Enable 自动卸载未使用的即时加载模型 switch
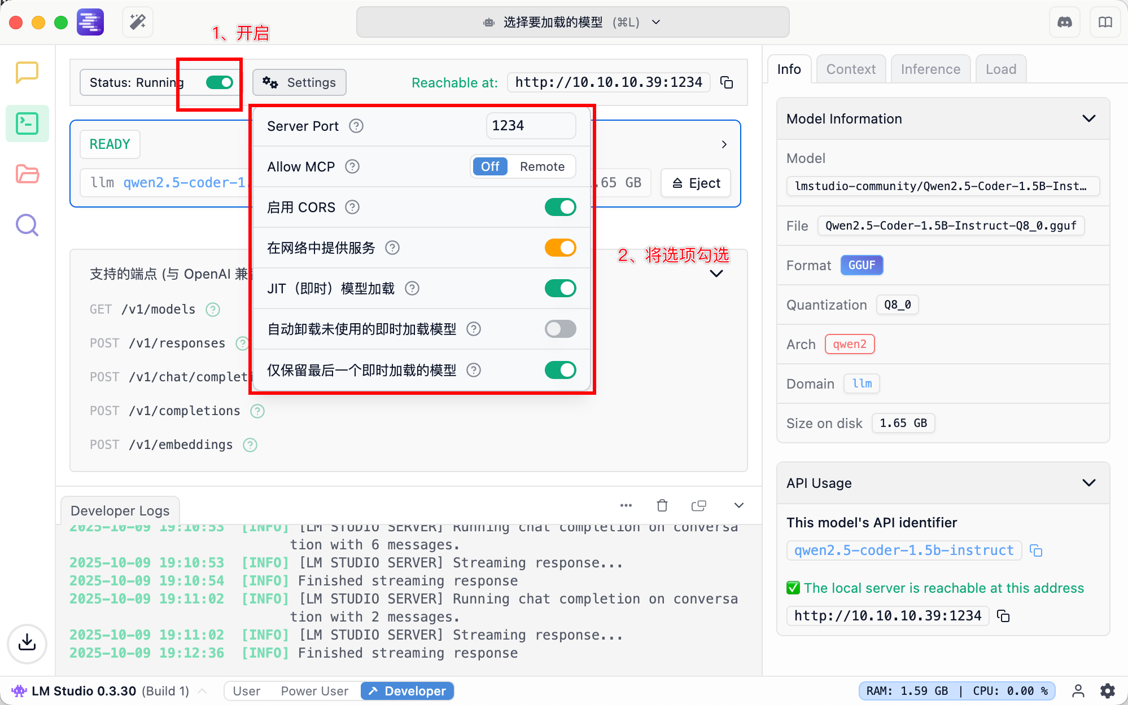 point(560,329)
